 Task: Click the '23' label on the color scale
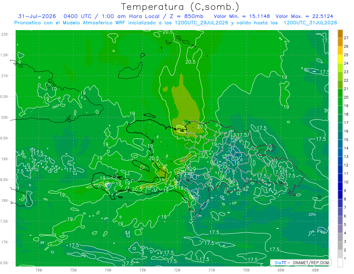346,72
